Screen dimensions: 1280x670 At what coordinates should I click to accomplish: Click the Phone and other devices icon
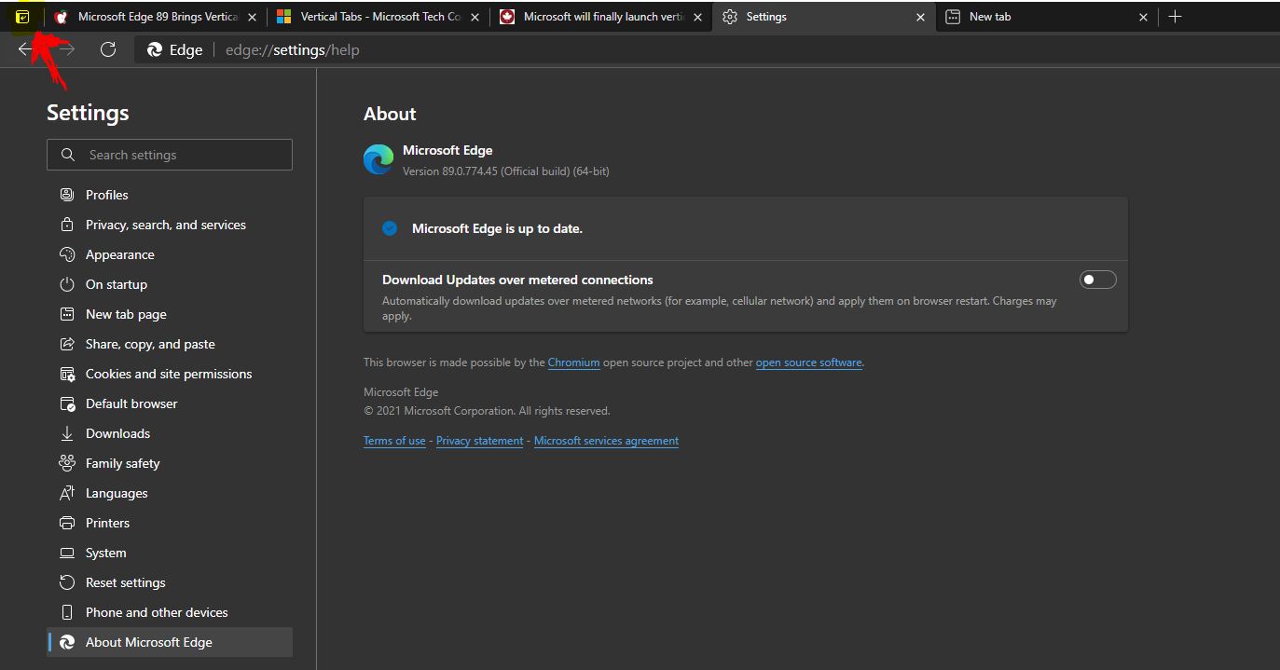click(x=67, y=612)
